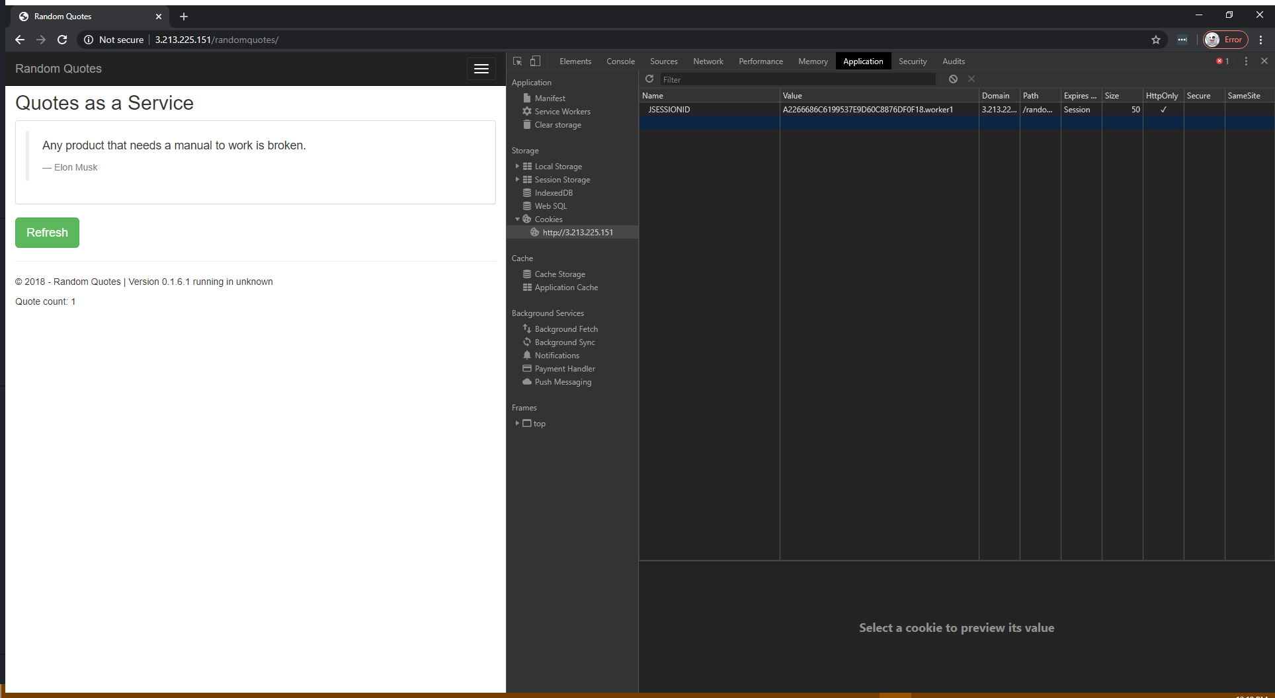The width and height of the screenshot is (1275, 698).
Task: Click the DevTools error count indicator
Action: click(1223, 61)
